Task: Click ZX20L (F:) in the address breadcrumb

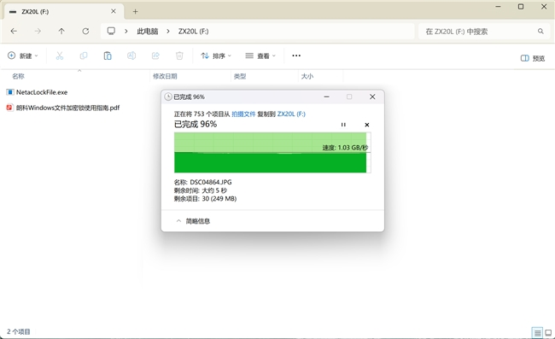Action: pyautogui.click(x=193, y=32)
